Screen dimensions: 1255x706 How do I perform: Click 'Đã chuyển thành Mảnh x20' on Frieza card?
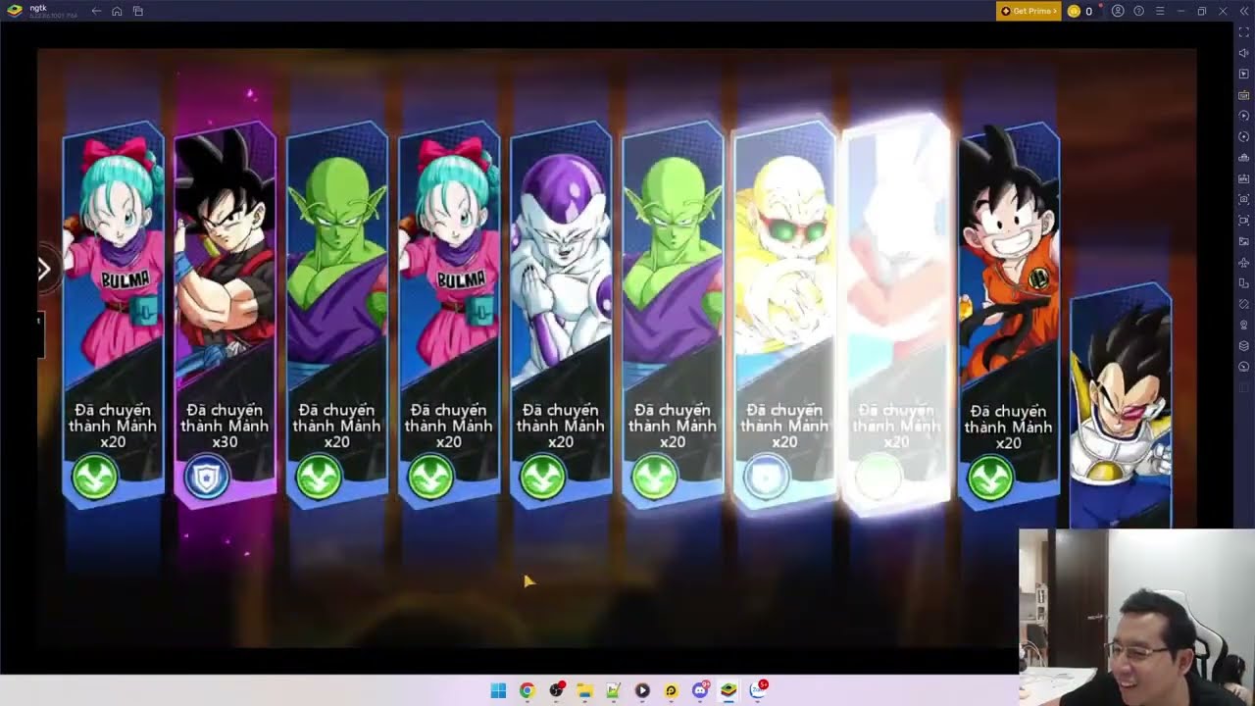561,426
